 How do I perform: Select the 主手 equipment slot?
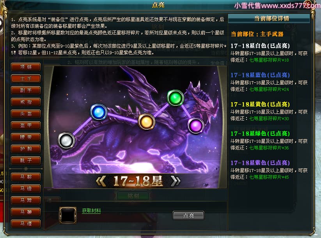tap(26, 78)
